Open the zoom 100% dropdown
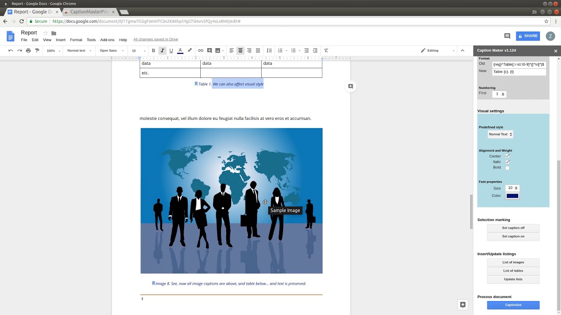Viewport: 561px width, 315px height. tap(53, 51)
